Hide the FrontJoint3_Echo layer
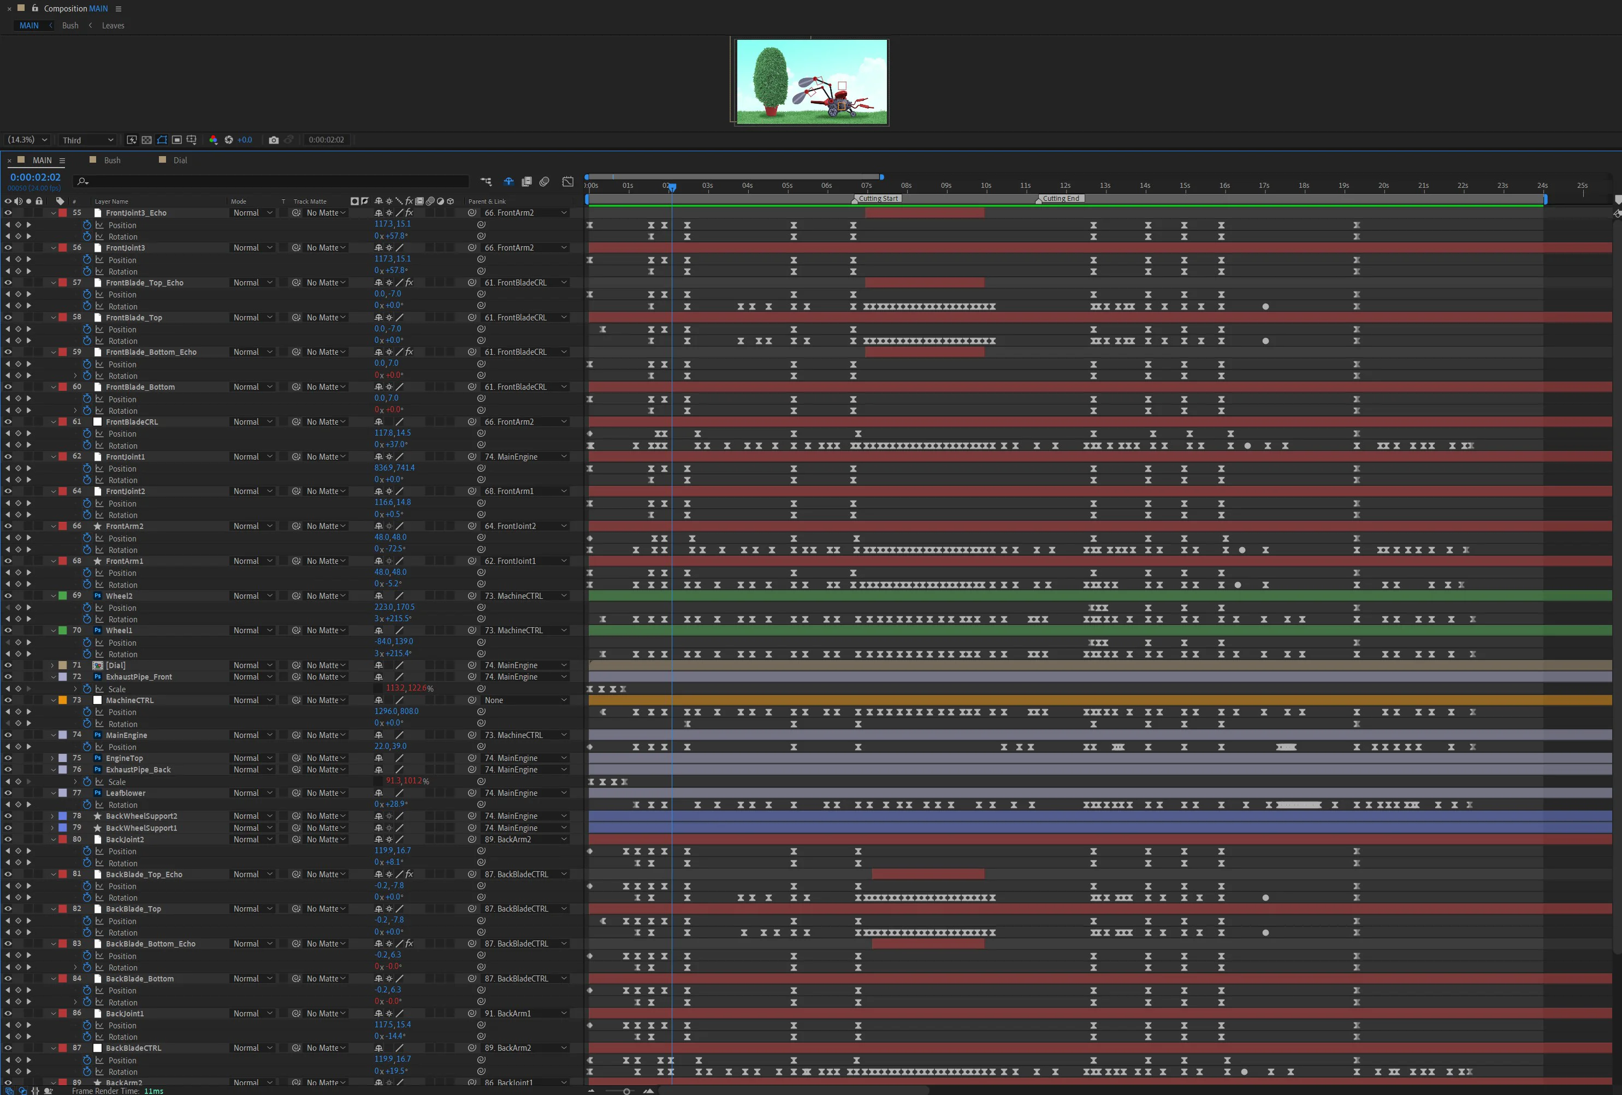 coord(8,213)
